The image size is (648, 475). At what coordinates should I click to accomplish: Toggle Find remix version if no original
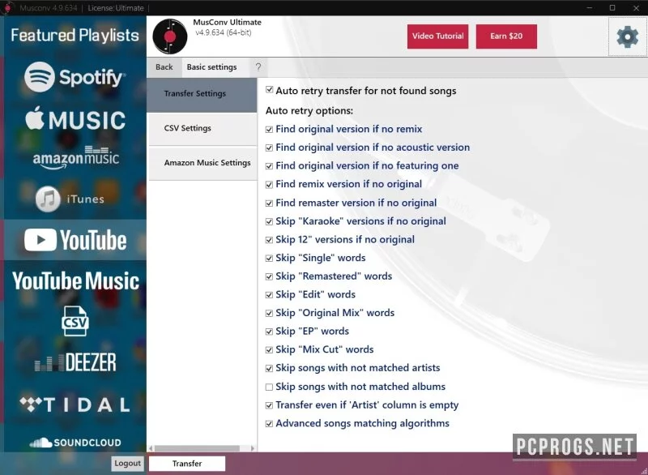pos(269,184)
